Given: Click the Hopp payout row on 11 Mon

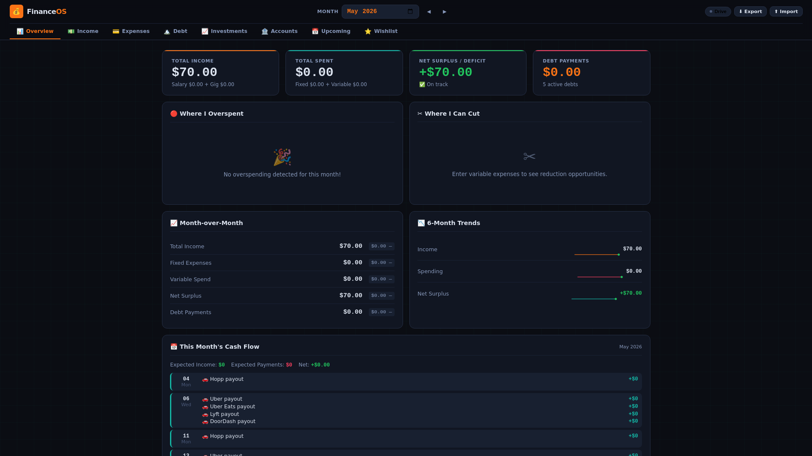Looking at the screenshot, I should pos(406,439).
